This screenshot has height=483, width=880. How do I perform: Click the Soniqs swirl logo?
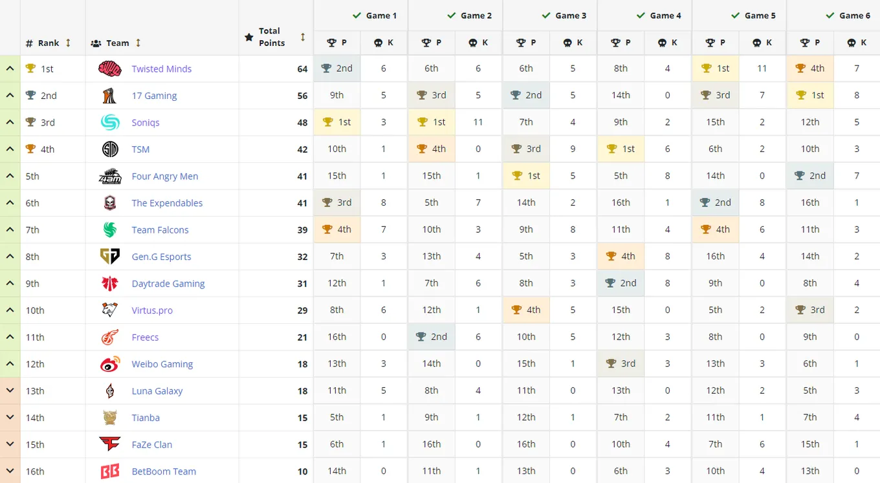pos(110,122)
